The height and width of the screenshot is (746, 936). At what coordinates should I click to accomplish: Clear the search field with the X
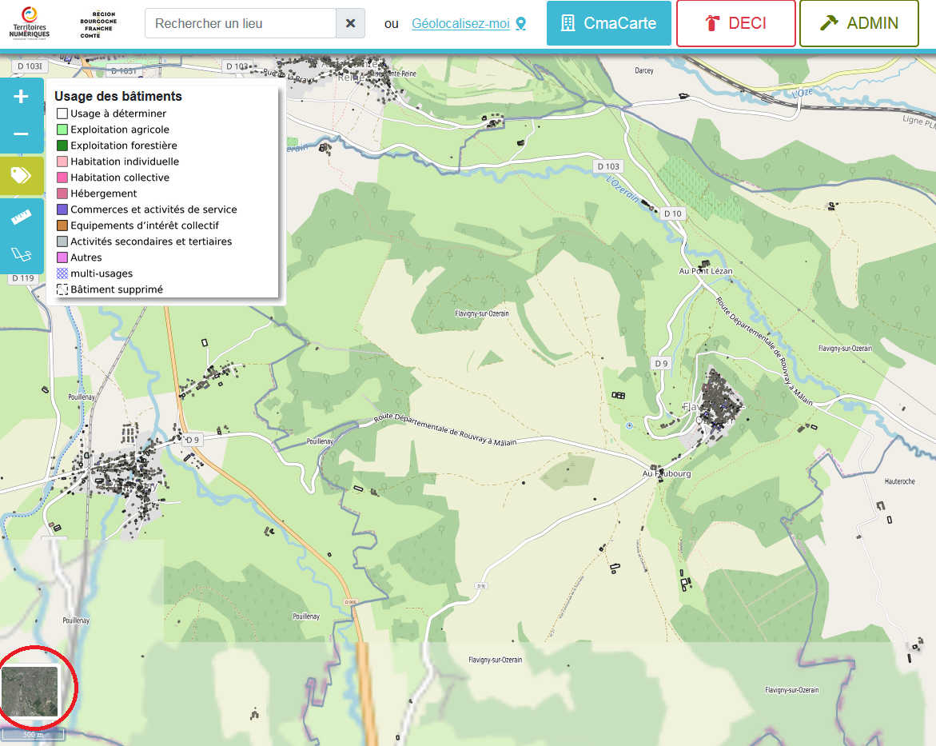click(x=350, y=23)
